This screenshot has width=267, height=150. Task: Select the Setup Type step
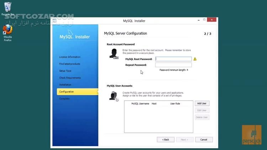[x=65, y=71]
